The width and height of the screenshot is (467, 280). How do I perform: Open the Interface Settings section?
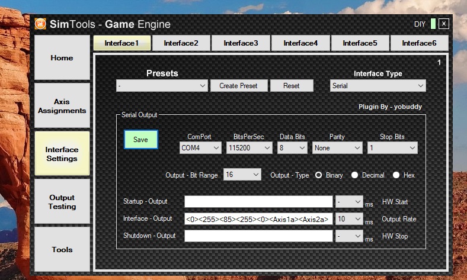62,153
